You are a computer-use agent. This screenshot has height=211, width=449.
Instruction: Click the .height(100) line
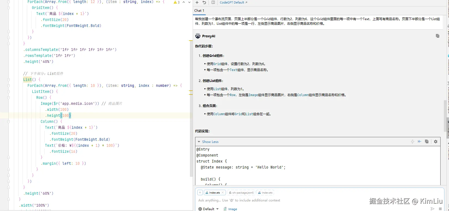click(58, 115)
